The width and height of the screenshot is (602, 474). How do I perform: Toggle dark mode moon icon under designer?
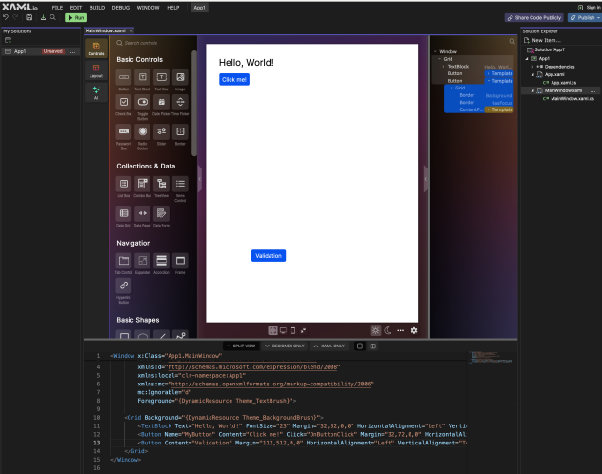tap(388, 330)
